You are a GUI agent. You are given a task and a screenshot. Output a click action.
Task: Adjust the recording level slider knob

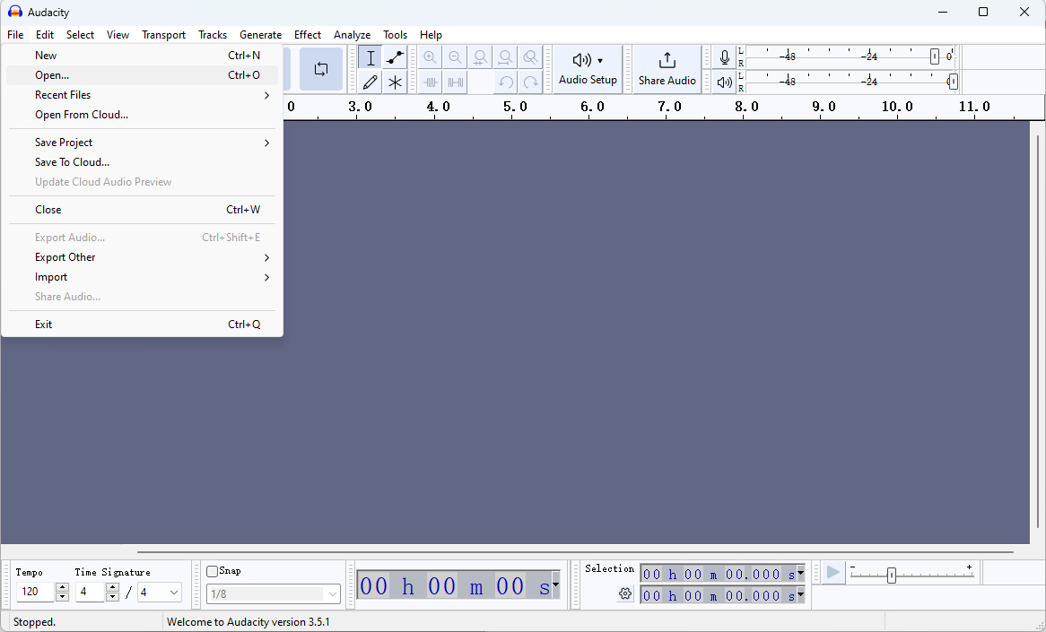click(x=935, y=56)
